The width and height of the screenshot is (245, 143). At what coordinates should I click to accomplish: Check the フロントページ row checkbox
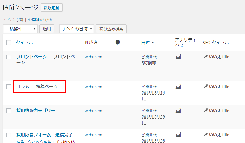9,57
